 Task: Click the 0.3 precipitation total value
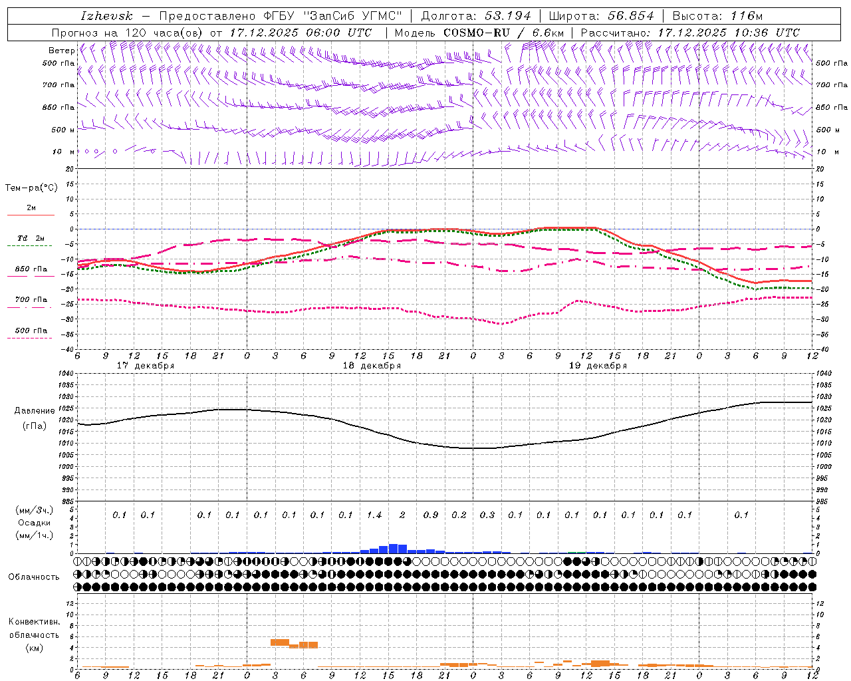click(x=487, y=515)
